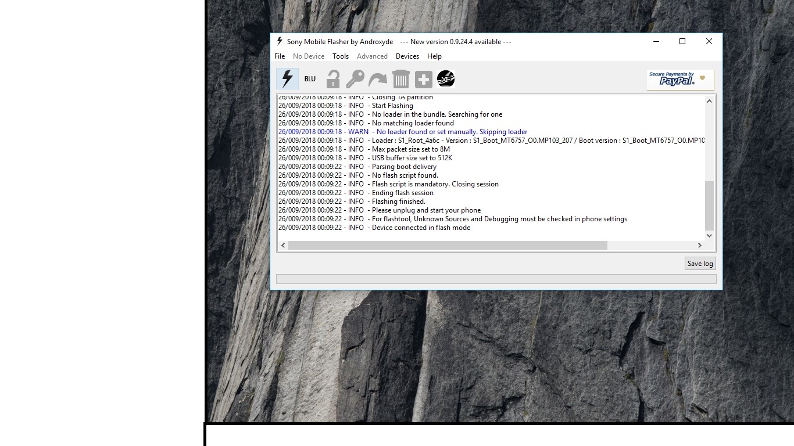Maximize the Sony Mobile Flasher window
The height and width of the screenshot is (446, 794).
[x=682, y=41]
